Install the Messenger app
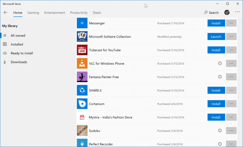Image resolution: width=243 pixels, height=147 pixels. tap(216, 23)
